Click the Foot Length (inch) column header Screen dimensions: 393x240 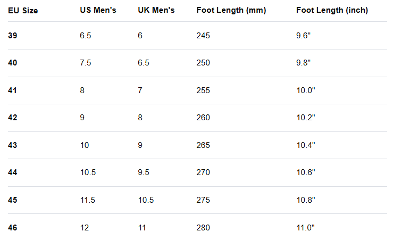coord(332,10)
